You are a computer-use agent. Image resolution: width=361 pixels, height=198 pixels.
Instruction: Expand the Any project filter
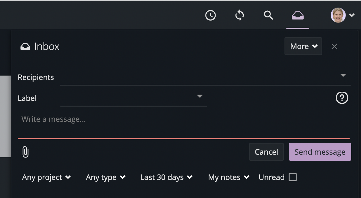(46, 177)
